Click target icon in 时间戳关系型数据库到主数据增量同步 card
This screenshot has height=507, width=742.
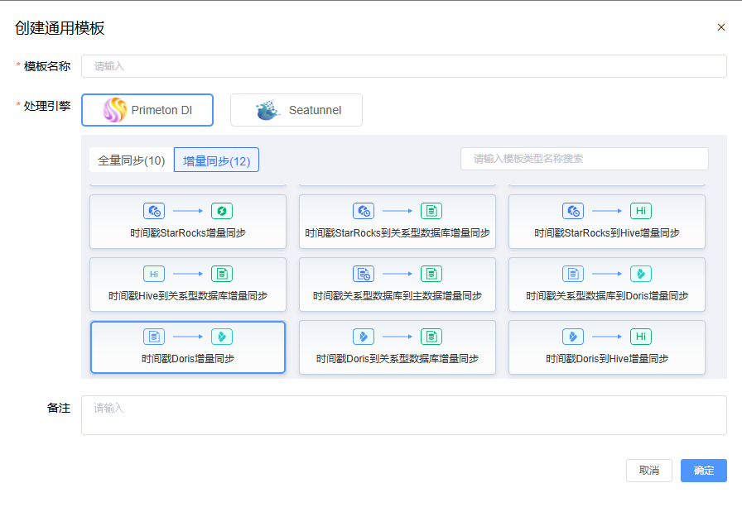(x=431, y=273)
